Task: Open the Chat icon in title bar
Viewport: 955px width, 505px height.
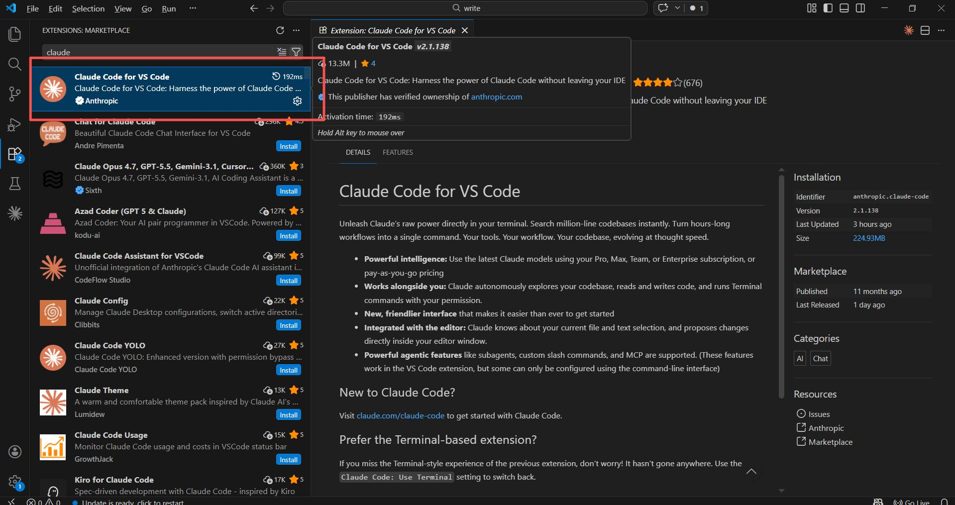Action: [663, 8]
